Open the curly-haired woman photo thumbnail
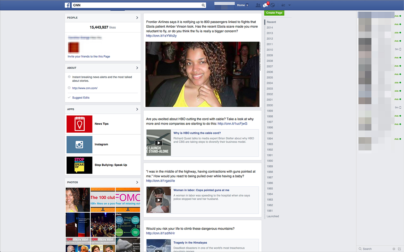Viewport: 404px width, 252px height. [78, 200]
